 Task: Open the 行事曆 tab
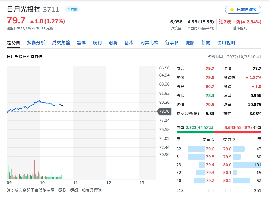172,43
